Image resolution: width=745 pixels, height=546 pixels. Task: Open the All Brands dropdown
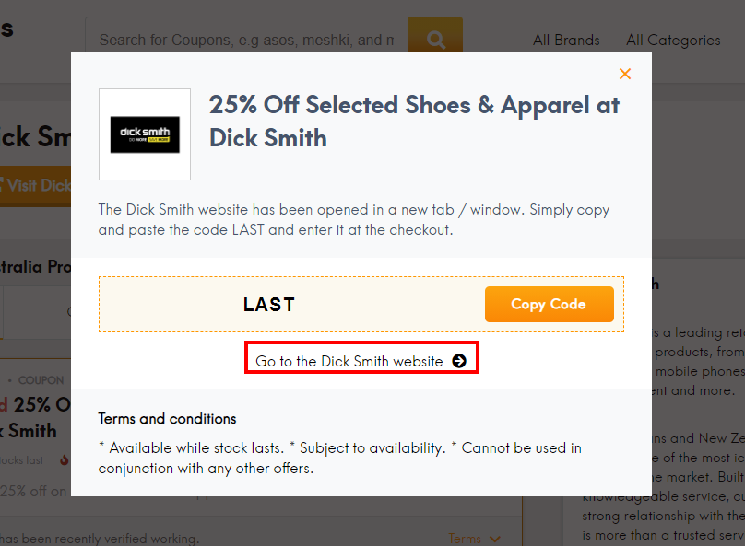(565, 41)
